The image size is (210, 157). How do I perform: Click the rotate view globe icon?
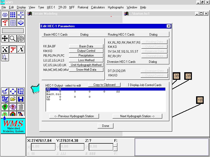[21, 39]
